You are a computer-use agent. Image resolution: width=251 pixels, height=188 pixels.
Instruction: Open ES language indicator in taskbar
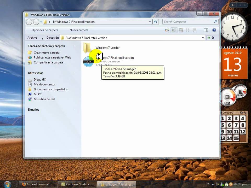(x=208, y=184)
